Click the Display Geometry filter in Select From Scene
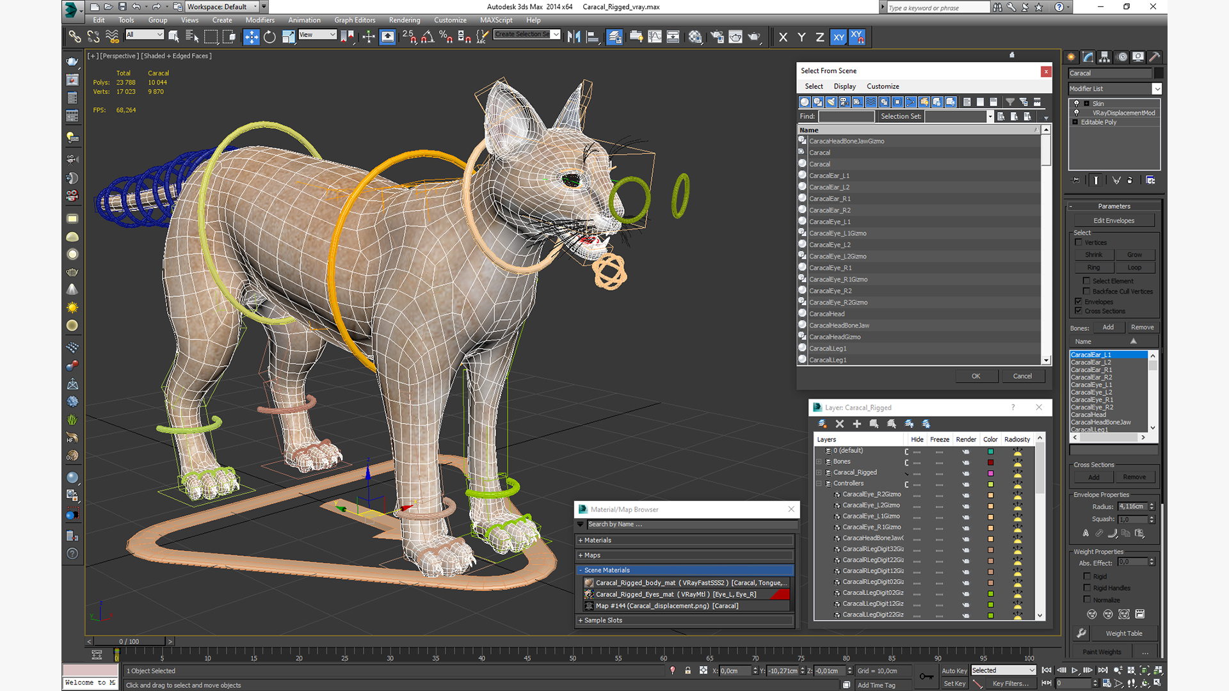 (805, 102)
